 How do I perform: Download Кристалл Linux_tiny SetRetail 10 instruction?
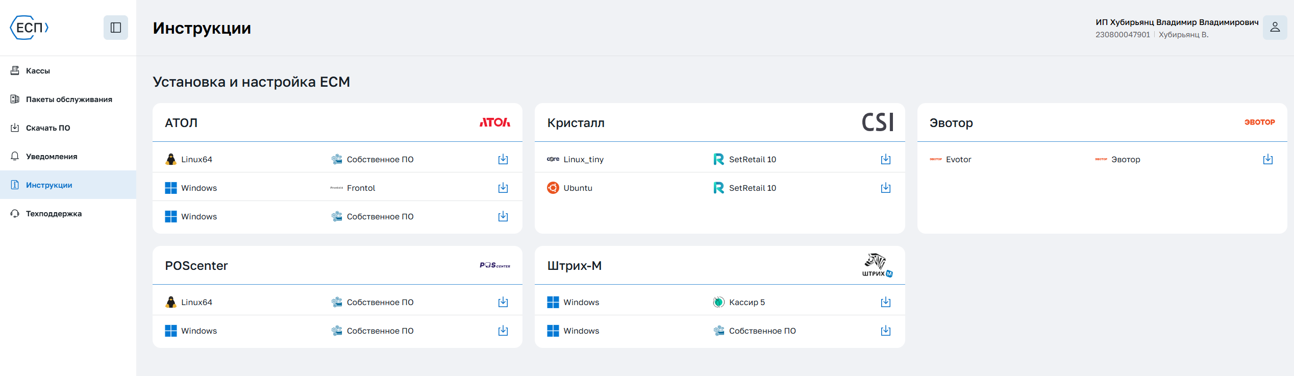pos(885,160)
